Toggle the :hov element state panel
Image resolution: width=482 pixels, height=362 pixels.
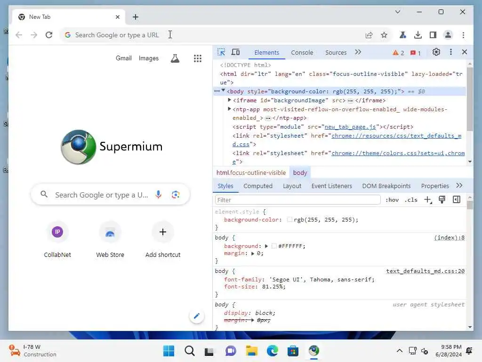coord(392,200)
